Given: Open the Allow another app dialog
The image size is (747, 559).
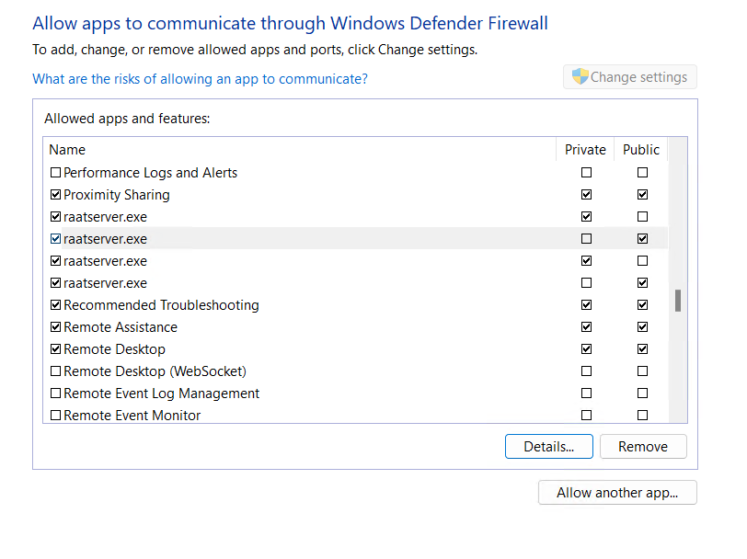Looking at the screenshot, I should pos(617,492).
